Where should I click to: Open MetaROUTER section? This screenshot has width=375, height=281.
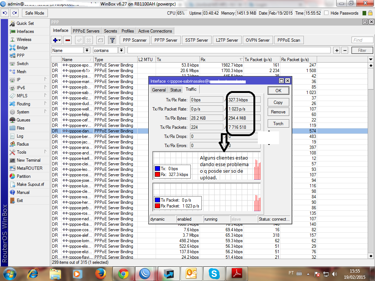(29, 168)
